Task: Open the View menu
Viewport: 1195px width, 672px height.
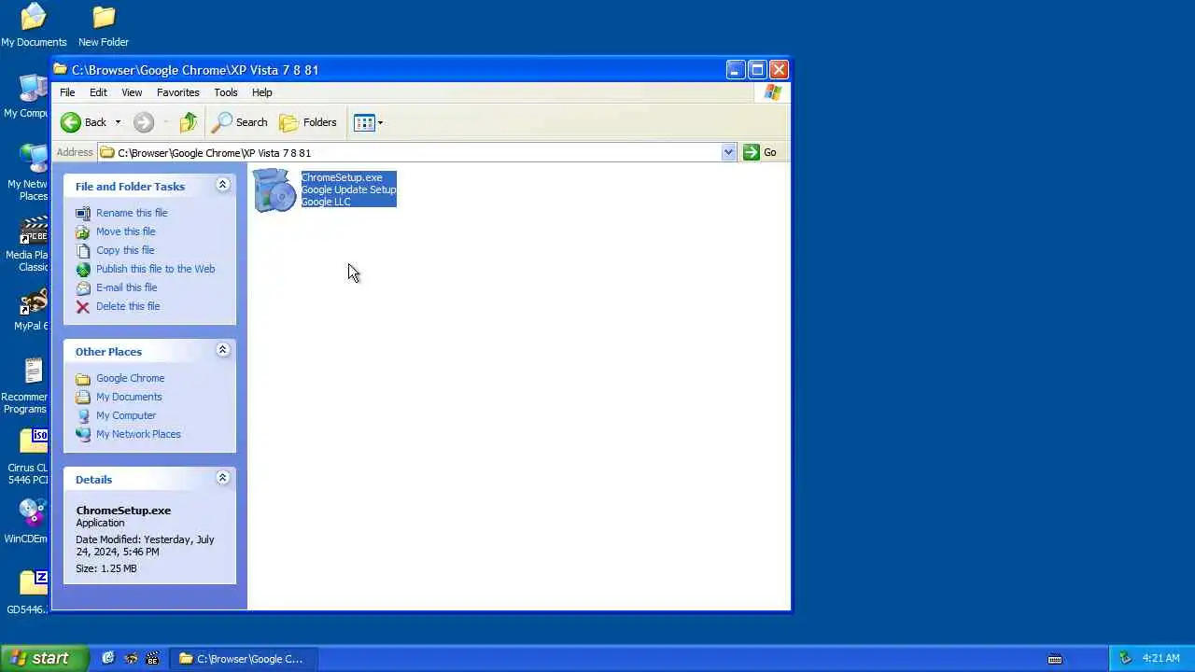Action: click(132, 92)
